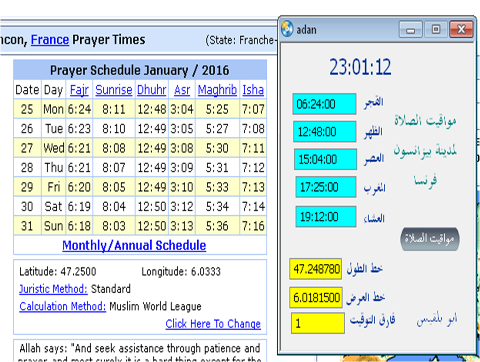
Task: Open the Sunrise column link
Action: [114, 90]
